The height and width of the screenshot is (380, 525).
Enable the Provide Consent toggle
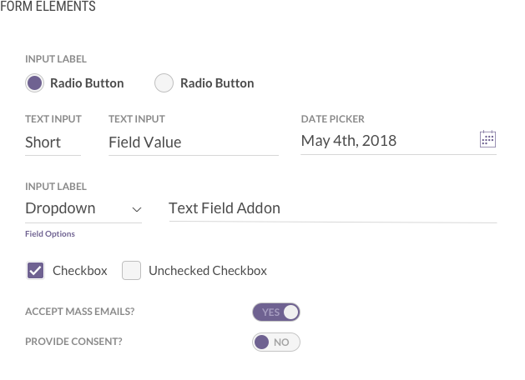coord(276,342)
